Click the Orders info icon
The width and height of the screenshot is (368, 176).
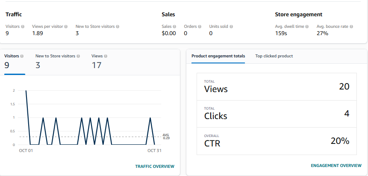(x=200, y=27)
